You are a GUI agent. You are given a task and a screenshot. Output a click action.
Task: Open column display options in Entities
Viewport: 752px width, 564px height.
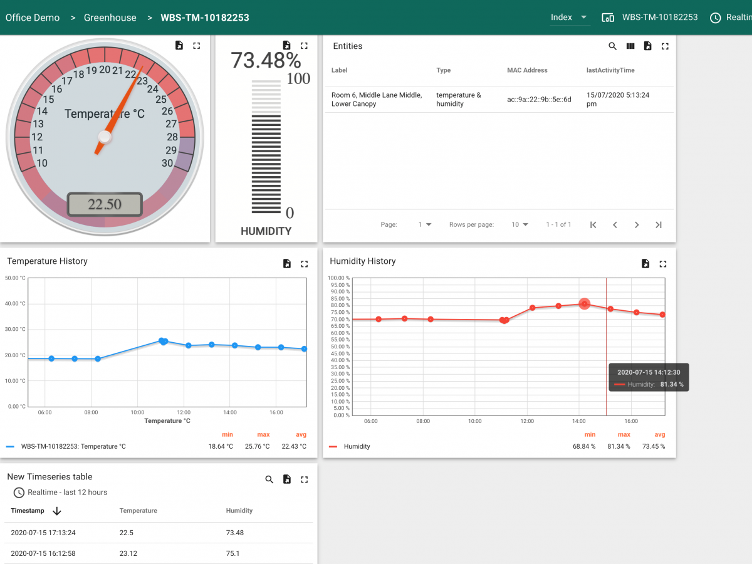630,46
